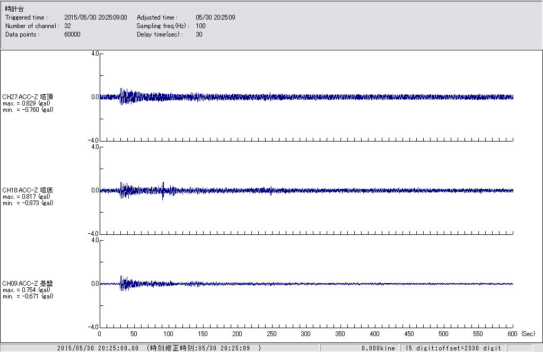Click the 100 second mark on the time axis
The image size is (543, 352).
(x=168, y=334)
